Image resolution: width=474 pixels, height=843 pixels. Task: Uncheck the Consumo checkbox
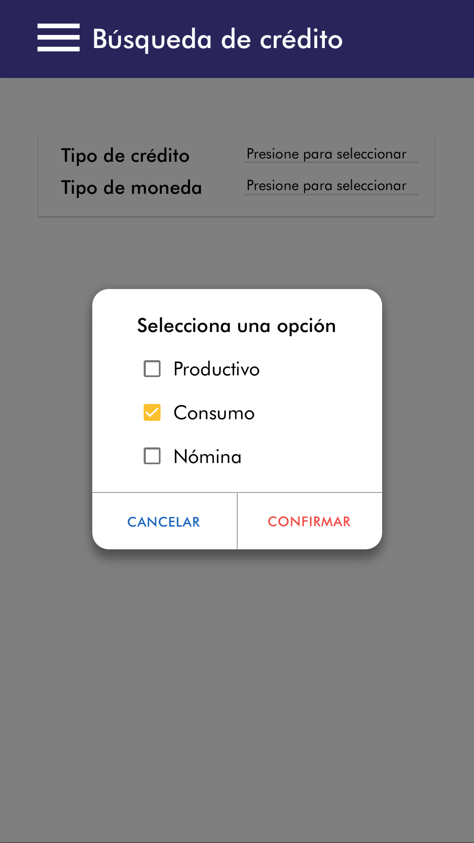coord(152,412)
